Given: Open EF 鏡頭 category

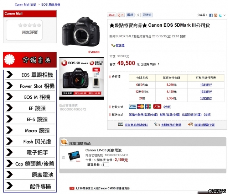Looking at the screenshot, I should coord(30,108).
